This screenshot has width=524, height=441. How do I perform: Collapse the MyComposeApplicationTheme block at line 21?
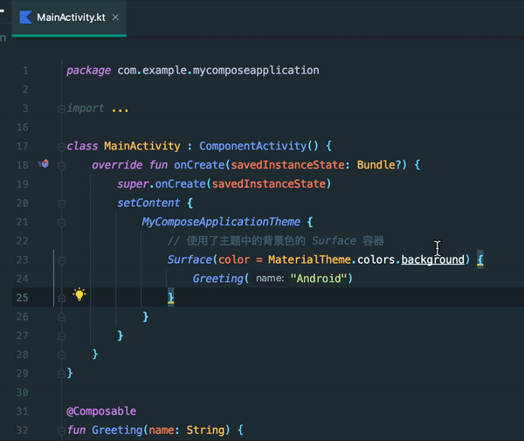coord(61,222)
